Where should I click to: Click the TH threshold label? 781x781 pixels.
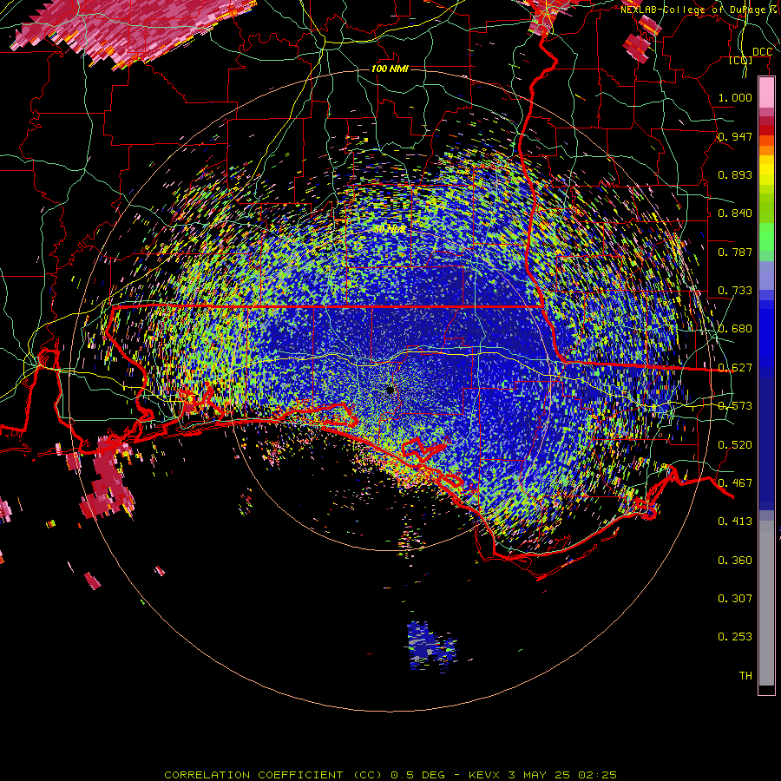pyautogui.click(x=745, y=676)
